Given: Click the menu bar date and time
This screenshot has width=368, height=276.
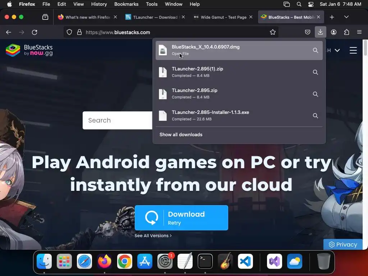Looking at the screenshot, I should coord(340,4).
